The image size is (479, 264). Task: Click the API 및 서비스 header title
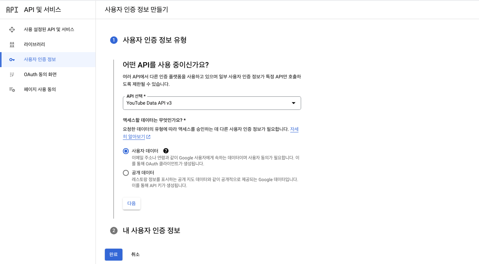pyautogui.click(x=42, y=10)
